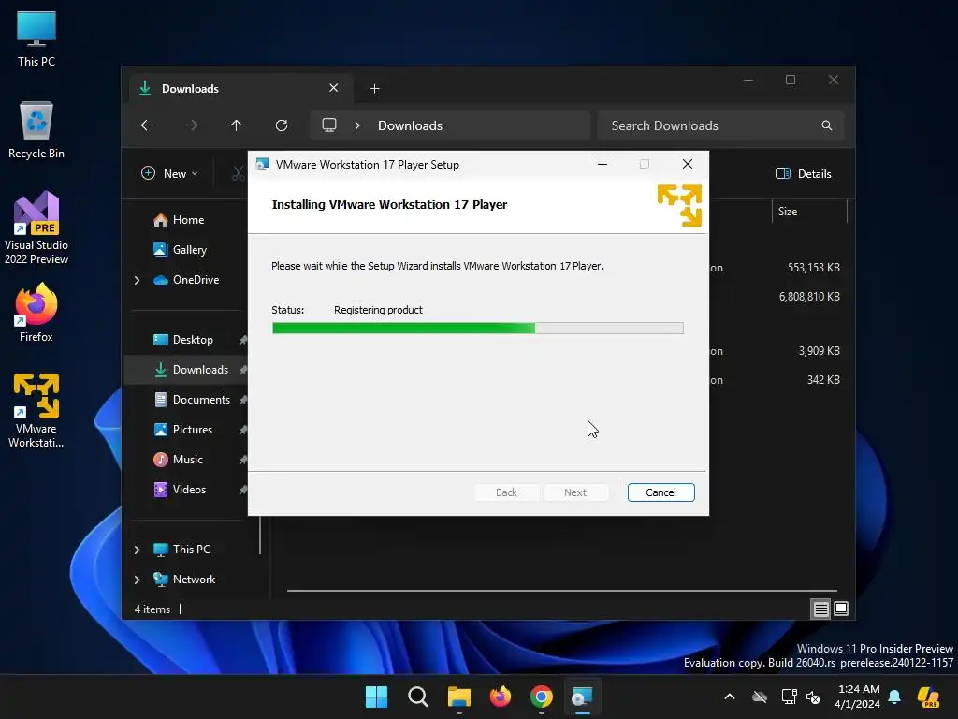958x719 pixels.
Task: Expand the This PC tree node
Action: (137, 550)
